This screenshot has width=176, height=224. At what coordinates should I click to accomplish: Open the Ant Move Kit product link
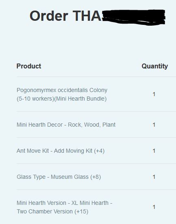(61, 151)
